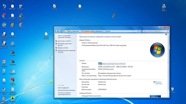Screen dimensions: 186x104
Task: Open Защита системы link
Action: pos(63,48)
